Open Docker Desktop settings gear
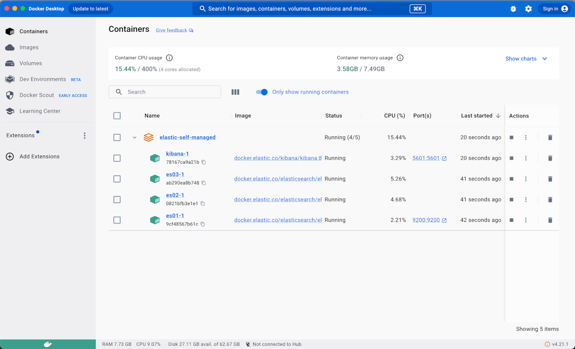575x349 pixels. 528,9
